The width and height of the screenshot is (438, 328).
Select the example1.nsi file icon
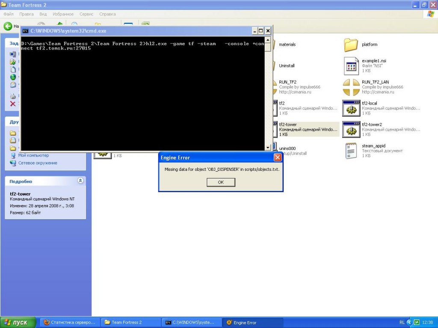(x=351, y=66)
